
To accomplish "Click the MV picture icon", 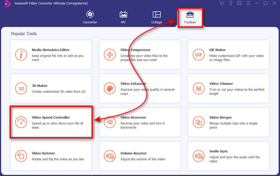I will (x=123, y=14).
